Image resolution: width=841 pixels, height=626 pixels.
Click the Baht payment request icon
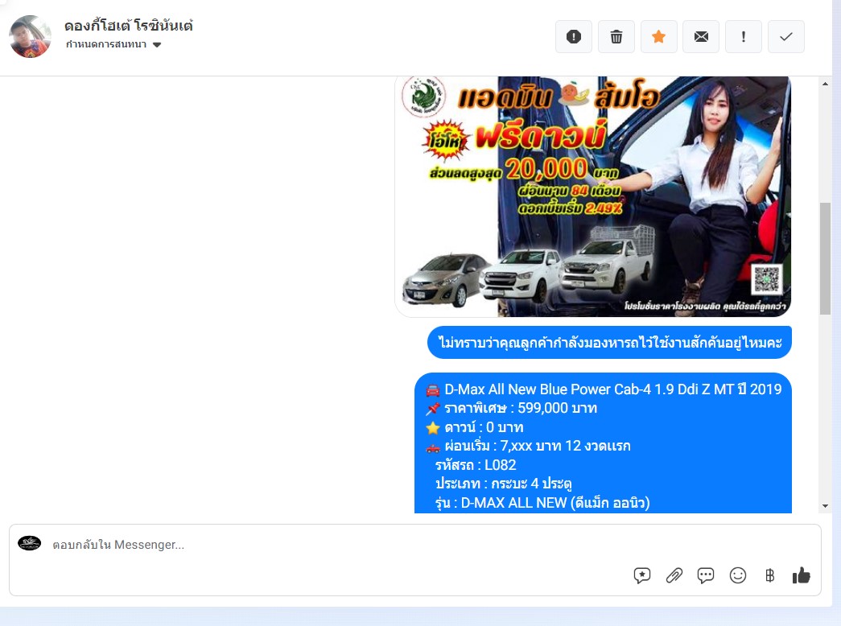coord(769,575)
